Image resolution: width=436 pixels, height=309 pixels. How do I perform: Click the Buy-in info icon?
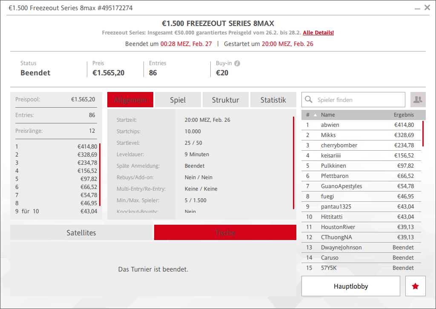(237, 63)
